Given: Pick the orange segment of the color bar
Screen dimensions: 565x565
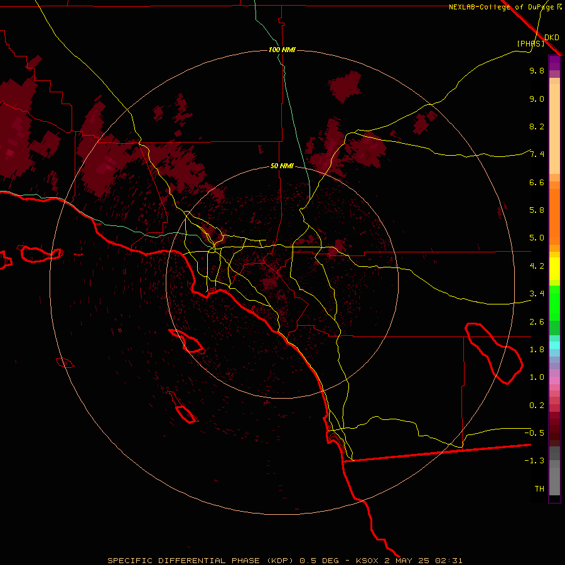Looking at the screenshot, I should pyautogui.click(x=554, y=217).
